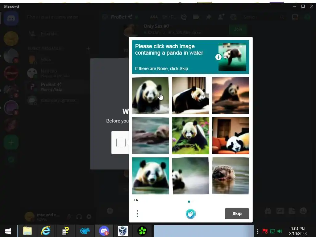Screen dimensions: 316x237
Task: Change captcha language from EN
Action: 136,200
